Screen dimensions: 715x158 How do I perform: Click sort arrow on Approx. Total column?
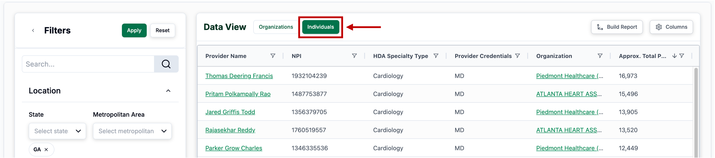click(x=674, y=56)
